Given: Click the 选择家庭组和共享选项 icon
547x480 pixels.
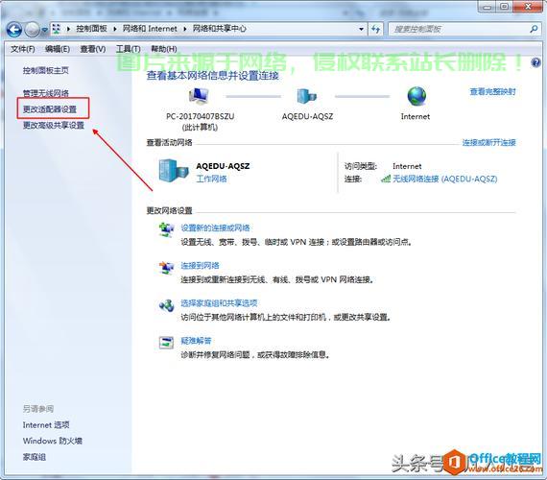Looking at the screenshot, I should point(166,306).
